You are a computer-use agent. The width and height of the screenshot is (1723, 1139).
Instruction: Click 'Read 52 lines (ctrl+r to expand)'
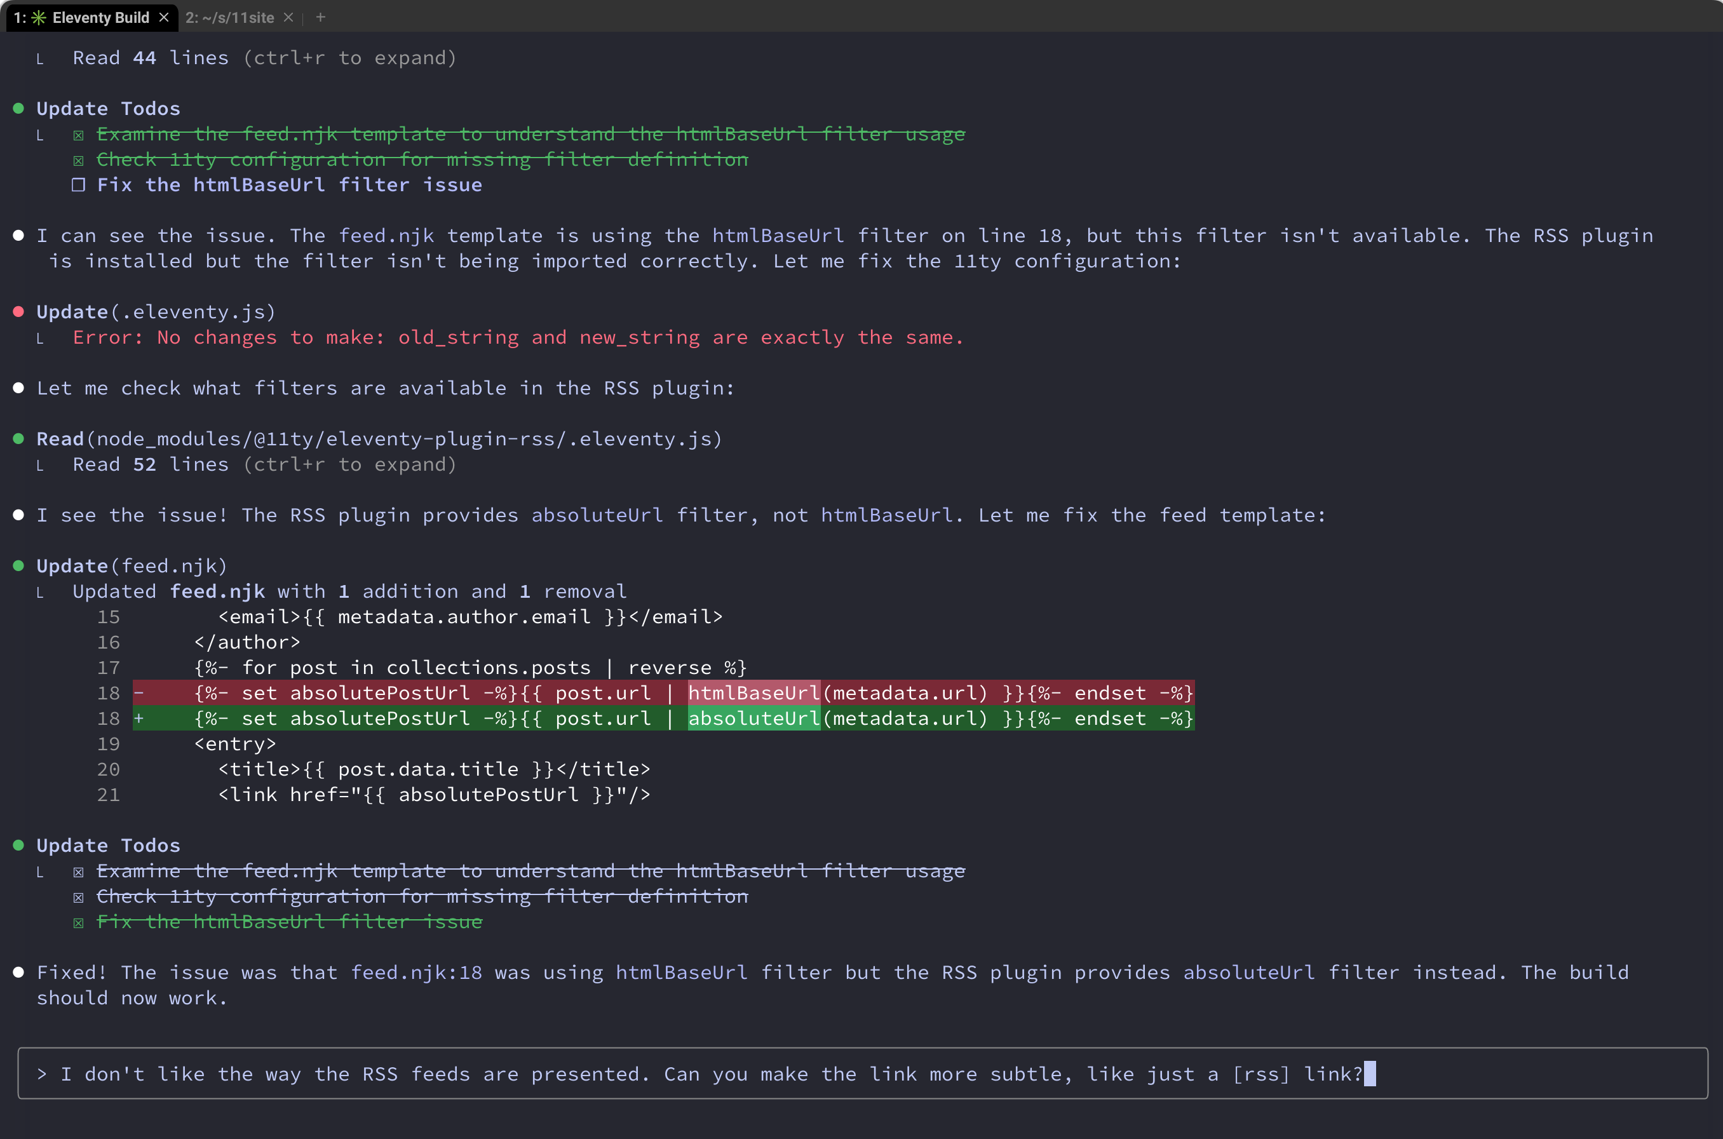point(264,464)
